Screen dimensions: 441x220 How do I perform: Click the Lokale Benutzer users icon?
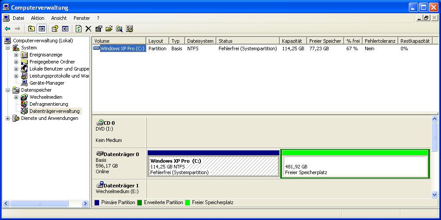click(25, 69)
